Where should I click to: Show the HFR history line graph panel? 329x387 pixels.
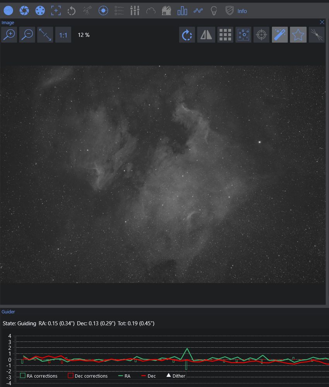pos(198,10)
